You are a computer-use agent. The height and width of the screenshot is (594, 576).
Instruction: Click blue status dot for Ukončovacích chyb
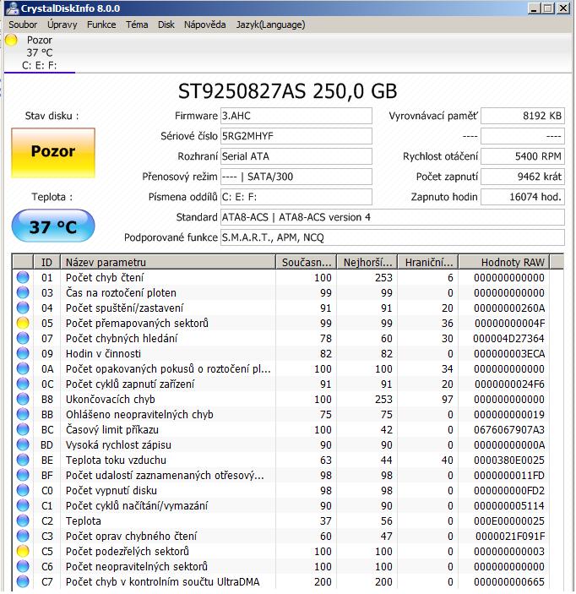click(x=23, y=400)
